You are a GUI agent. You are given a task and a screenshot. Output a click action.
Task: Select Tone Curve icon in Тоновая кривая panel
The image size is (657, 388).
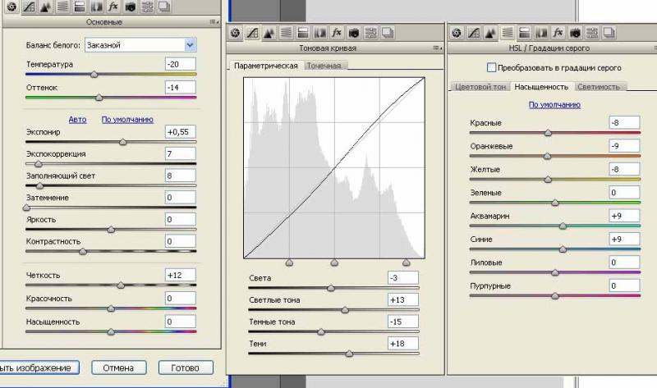click(x=252, y=33)
